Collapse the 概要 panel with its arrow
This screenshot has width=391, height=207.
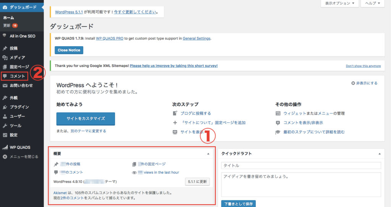point(208,154)
